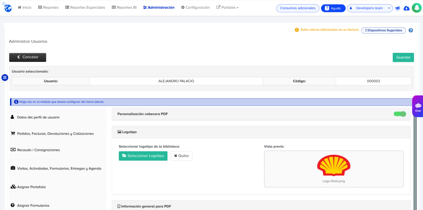Click the Shell logo preview thumbnail
This screenshot has height=210, width=423.
coord(333,165)
